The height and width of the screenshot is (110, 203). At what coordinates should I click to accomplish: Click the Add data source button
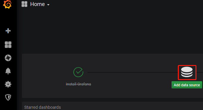tap(187, 85)
